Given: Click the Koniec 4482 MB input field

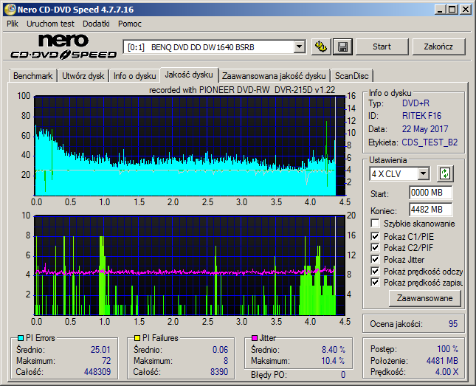Looking at the screenshot, I should [430, 210].
